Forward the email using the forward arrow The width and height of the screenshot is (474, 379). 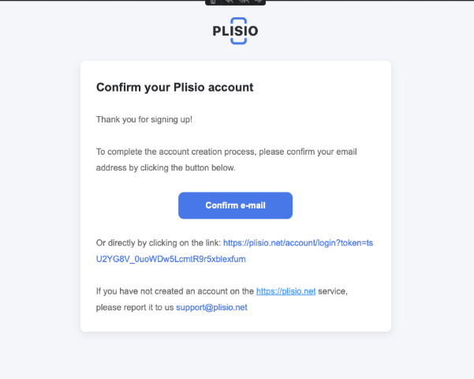click(x=258, y=2)
